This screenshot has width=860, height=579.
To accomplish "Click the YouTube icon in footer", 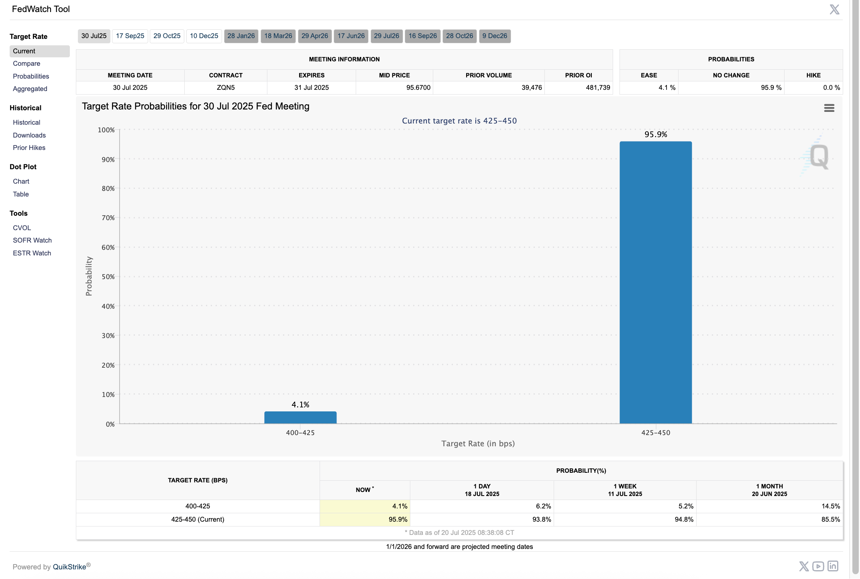I will pyautogui.click(x=818, y=566).
